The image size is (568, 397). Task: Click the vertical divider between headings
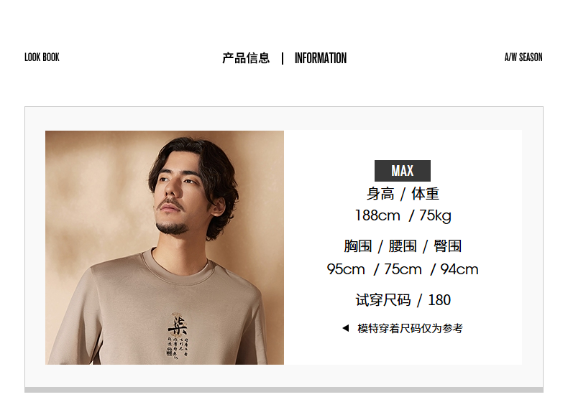tap(283, 59)
